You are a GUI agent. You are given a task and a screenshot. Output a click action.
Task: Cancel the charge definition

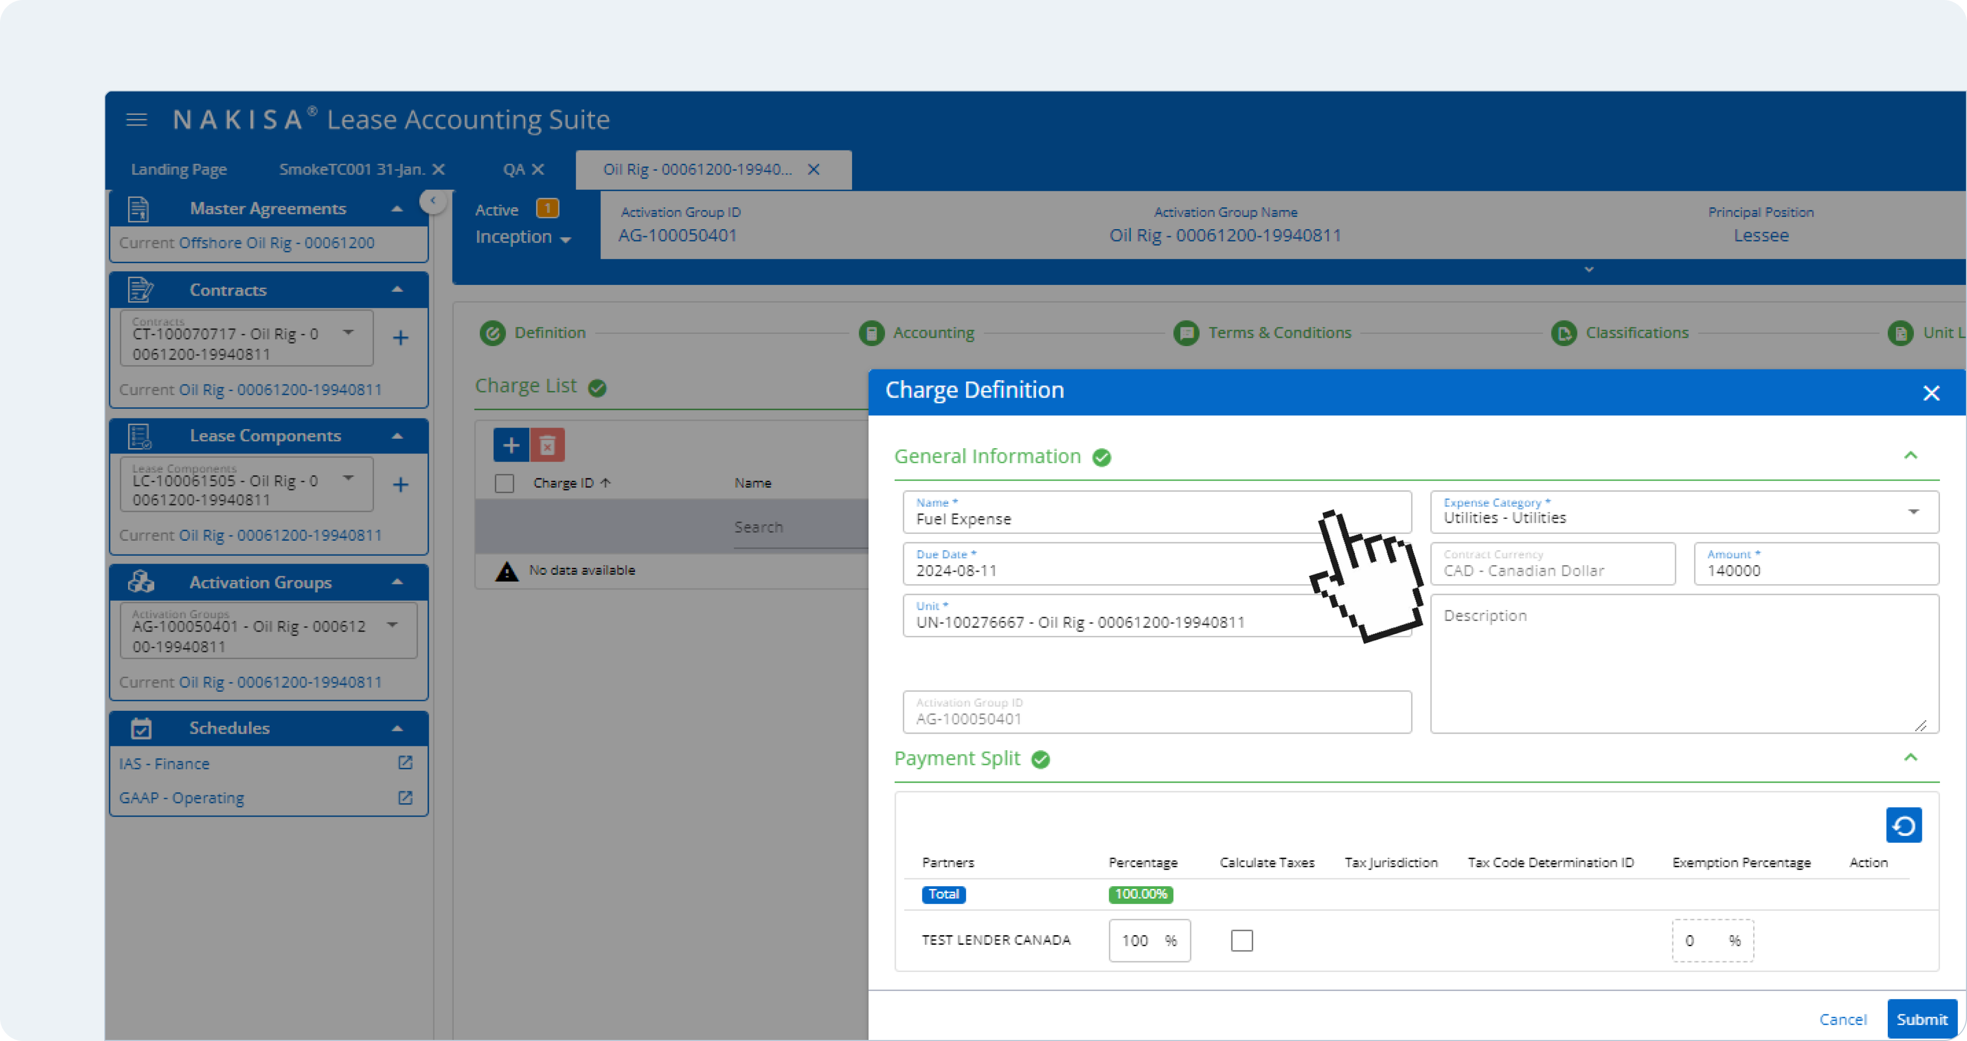point(1843,1020)
